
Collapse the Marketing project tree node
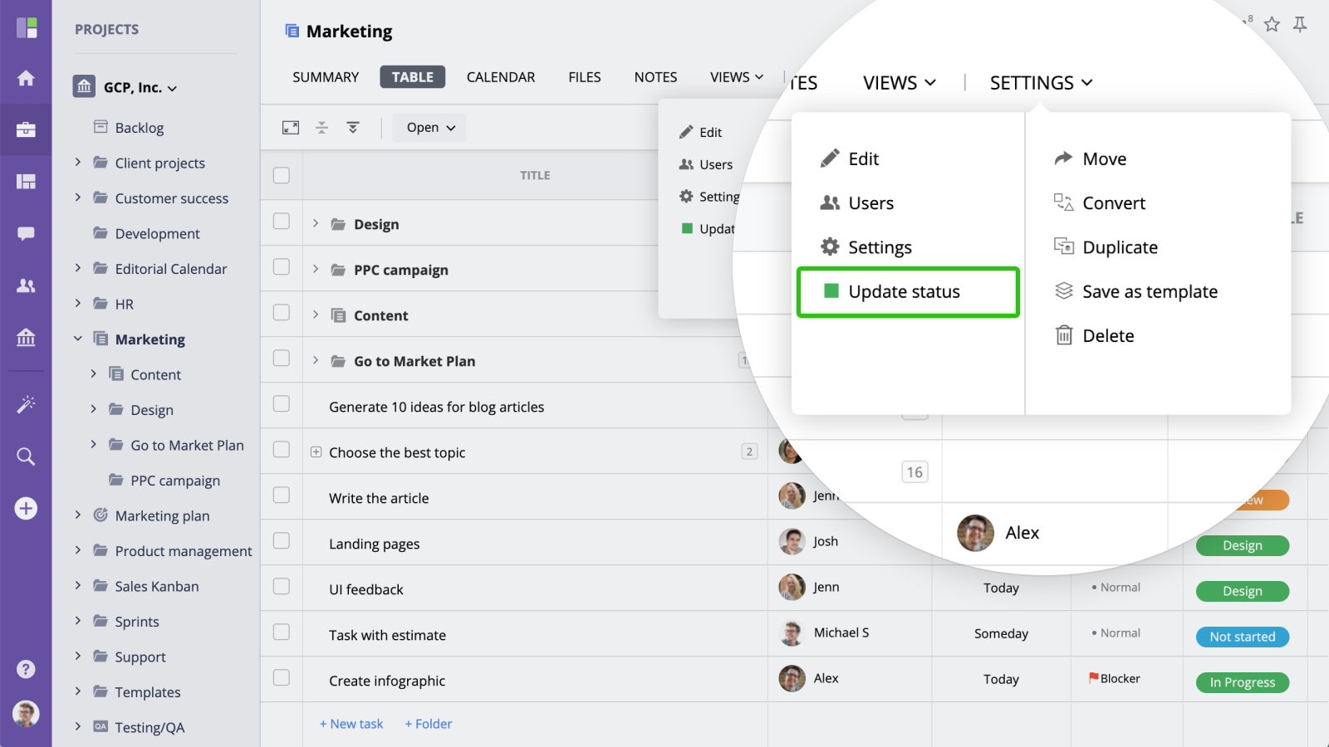coord(78,339)
